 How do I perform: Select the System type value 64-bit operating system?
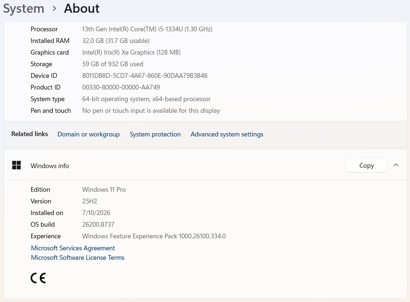tap(146, 99)
